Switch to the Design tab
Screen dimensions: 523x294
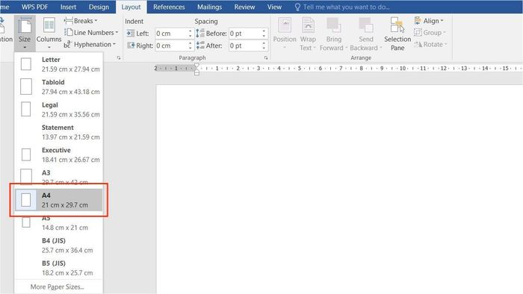99,7
